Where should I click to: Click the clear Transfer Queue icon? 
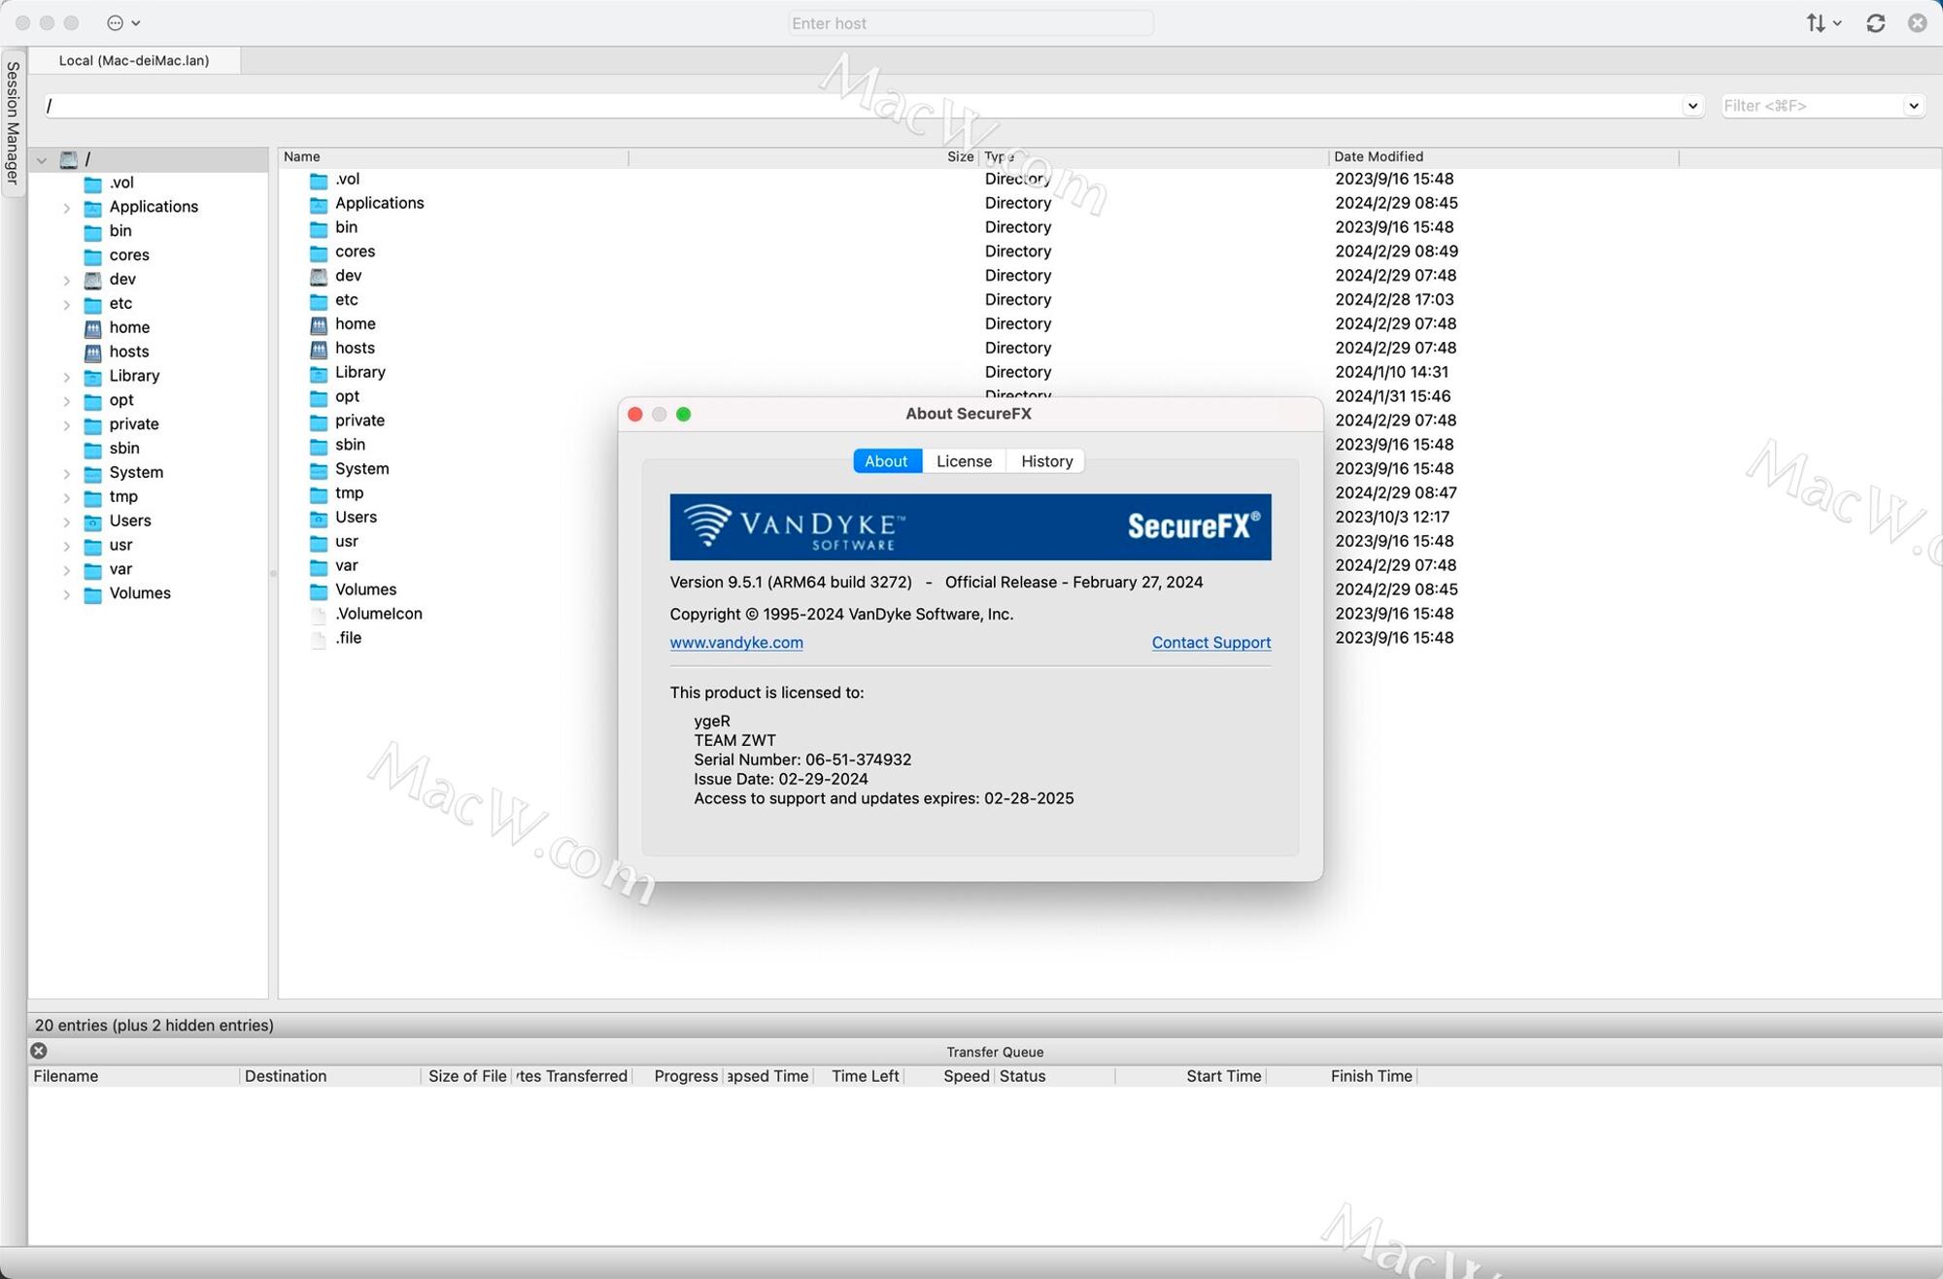pos(38,1051)
